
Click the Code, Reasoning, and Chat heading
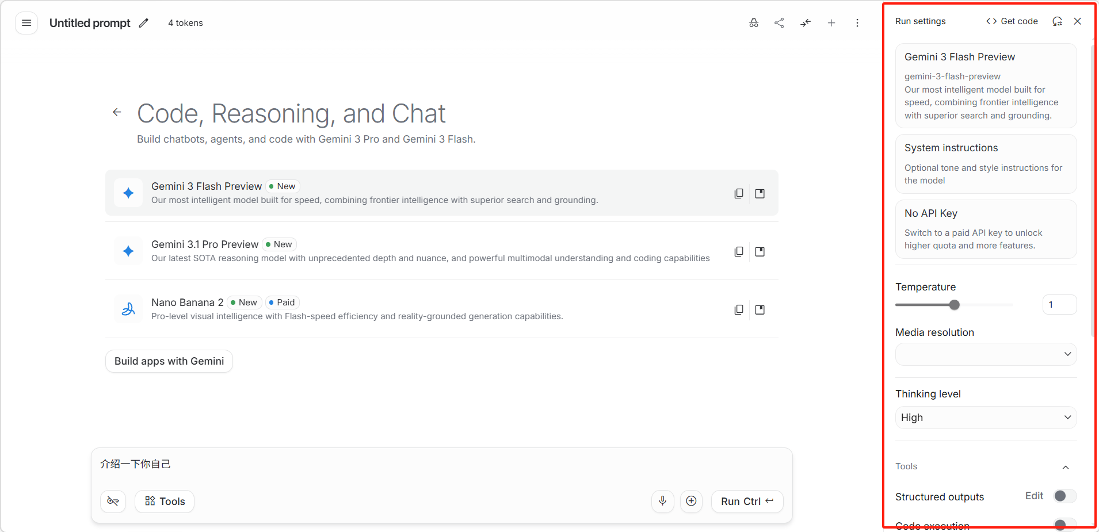291,113
